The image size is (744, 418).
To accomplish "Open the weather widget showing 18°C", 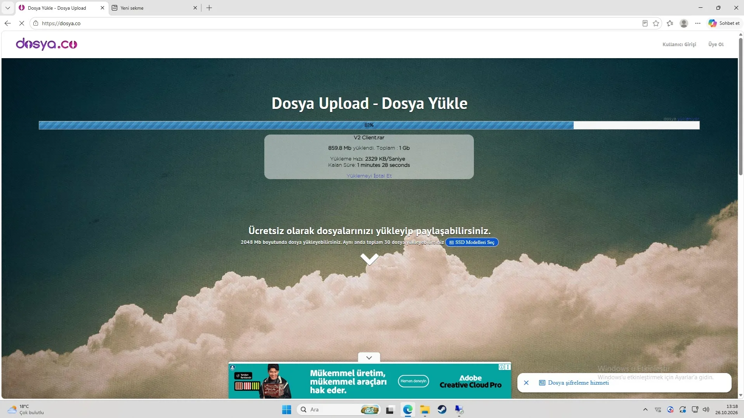I will point(26,409).
